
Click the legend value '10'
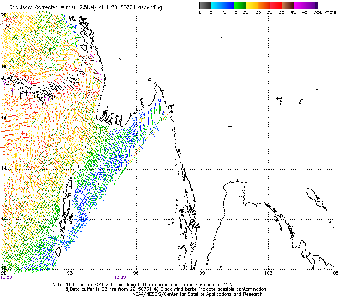[223, 12]
